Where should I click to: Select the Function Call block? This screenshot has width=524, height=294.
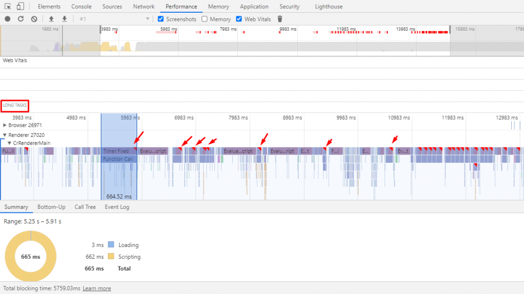coord(119,159)
